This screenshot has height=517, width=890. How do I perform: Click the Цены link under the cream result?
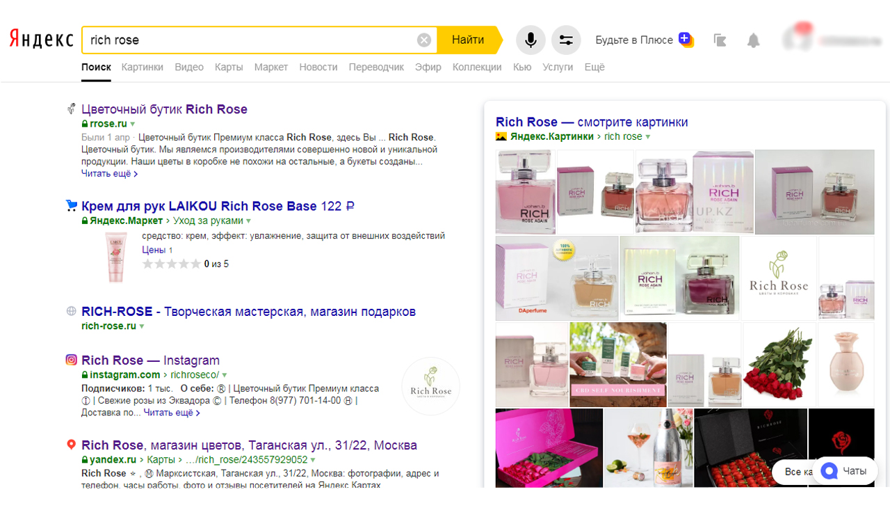[x=154, y=250]
